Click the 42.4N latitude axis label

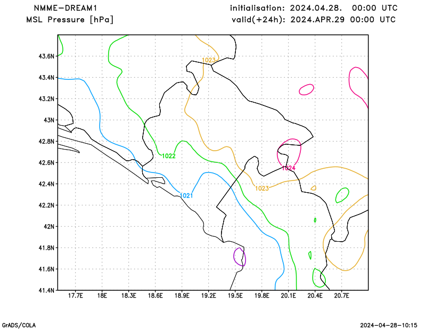coord(46,184)
